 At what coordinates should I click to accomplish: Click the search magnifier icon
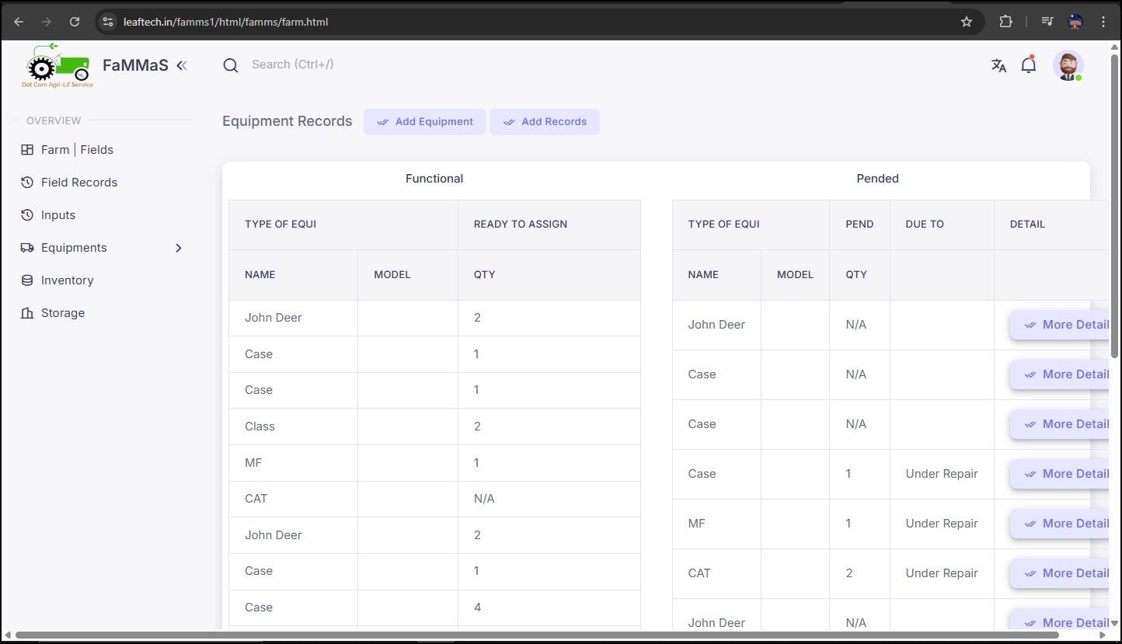coord(231,65)
